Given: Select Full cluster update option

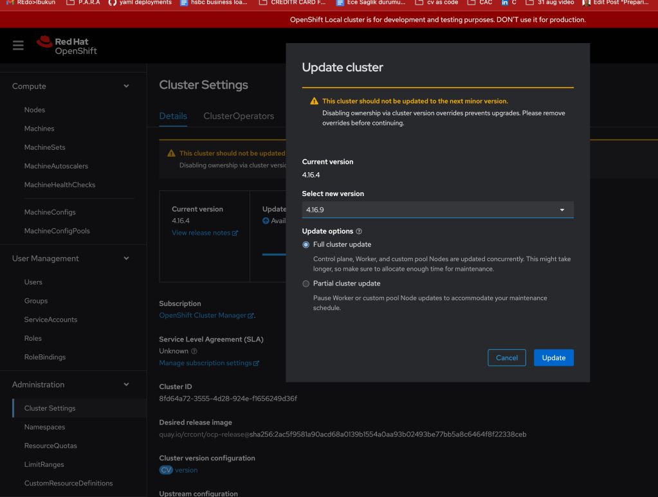Looking at the screenshot, I should coord(306,244).
